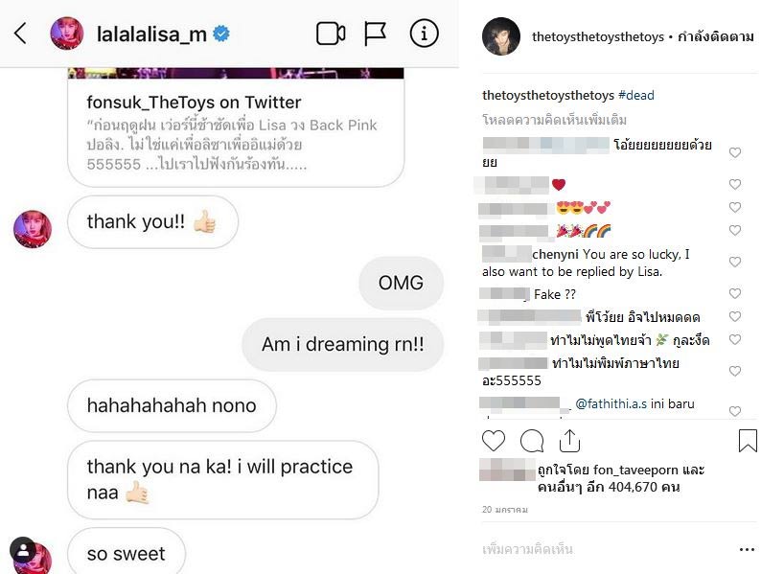Screen dimensions: 761x574
Task: Like the post with the heart icon
Action: click(493, 441)
